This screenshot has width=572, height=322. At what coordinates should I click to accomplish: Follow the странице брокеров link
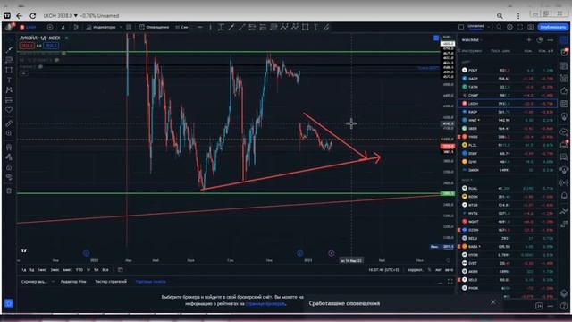tap(265, 304)
